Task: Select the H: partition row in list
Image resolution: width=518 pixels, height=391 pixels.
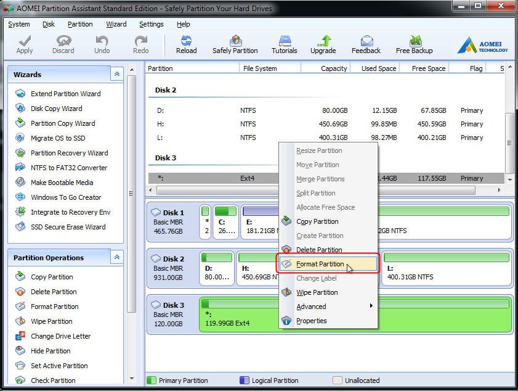Action: [x=326, y=124]
